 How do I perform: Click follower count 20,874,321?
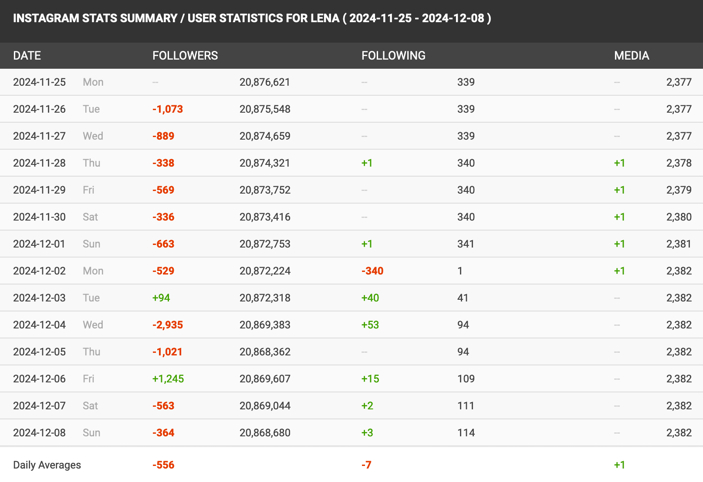pyautogui.click(x=265, y=163)
